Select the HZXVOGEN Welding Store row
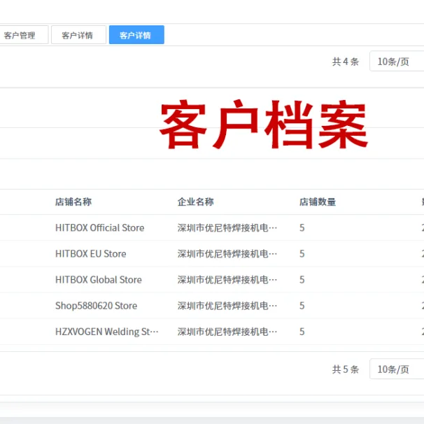The width and height of the screenshot is (424, 424). point(212,332)
